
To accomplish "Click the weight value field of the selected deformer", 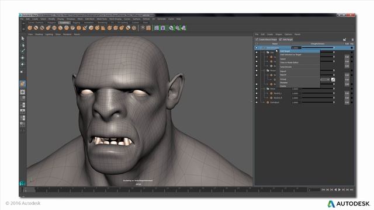I will click(296, 48).
